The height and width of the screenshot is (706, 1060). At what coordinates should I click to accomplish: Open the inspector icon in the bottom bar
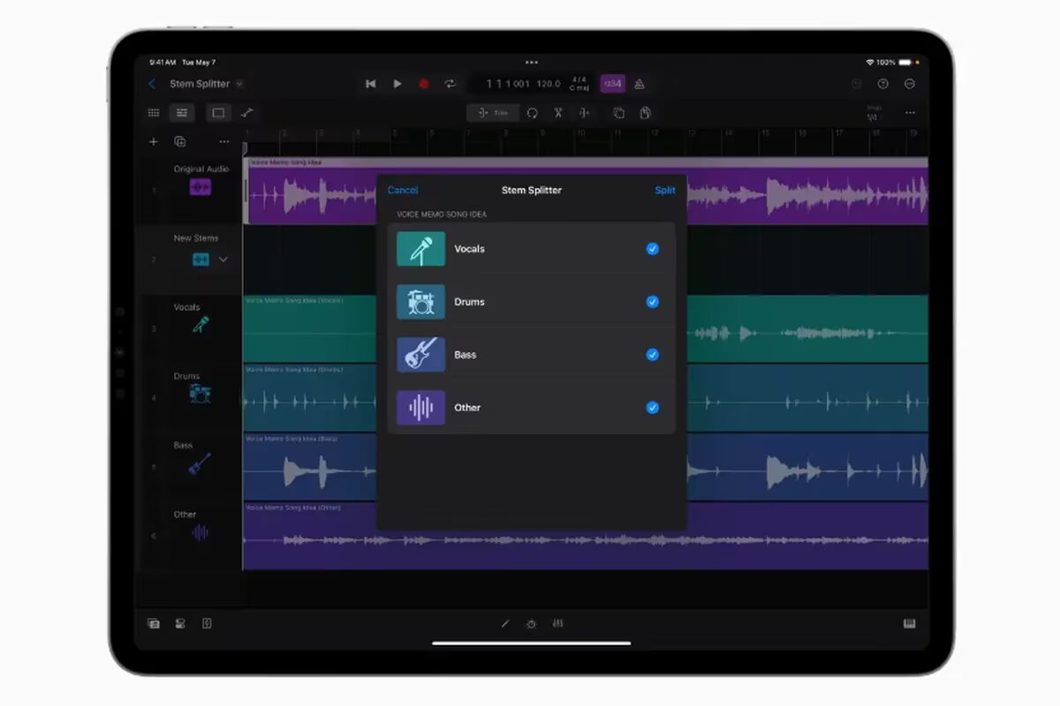coord(180,623)
